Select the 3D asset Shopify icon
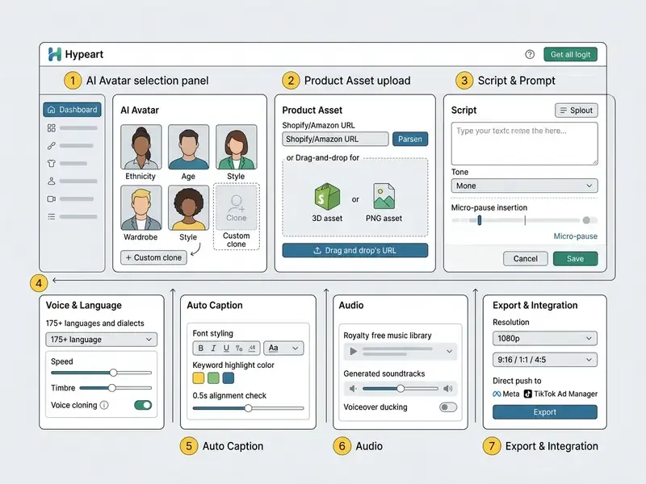646x484 pixels. click(327, 197)
